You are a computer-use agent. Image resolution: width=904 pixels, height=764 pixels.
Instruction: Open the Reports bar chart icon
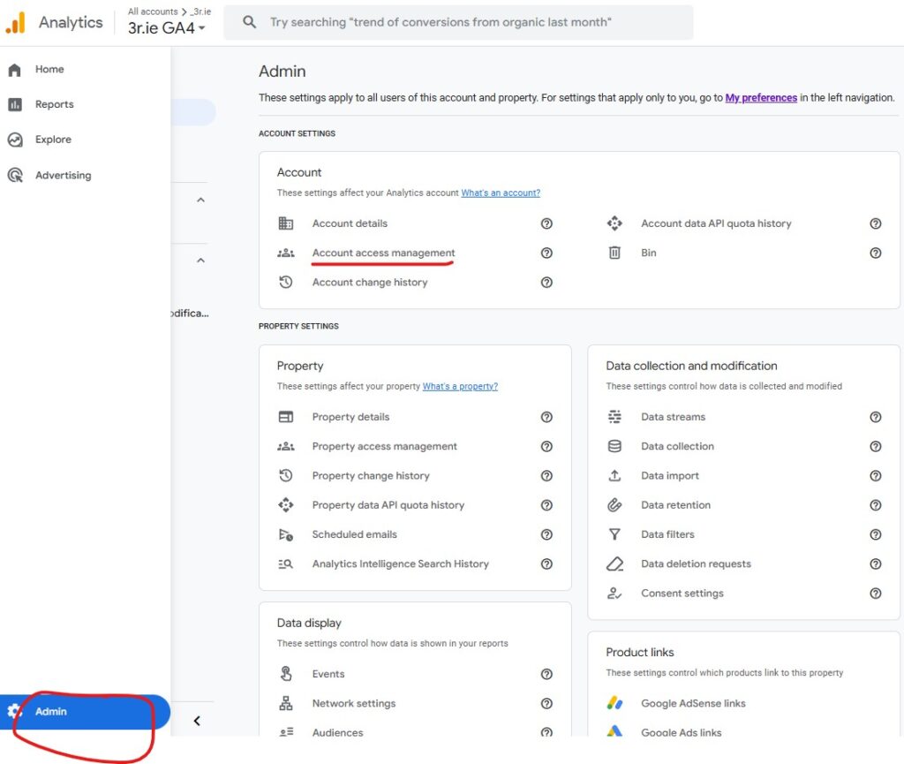15,104
